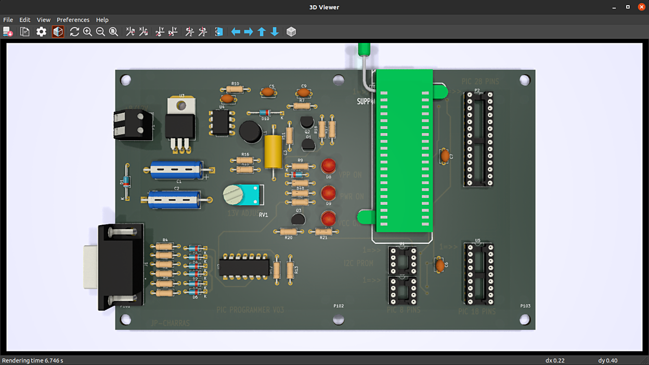Rotate X clockwise toolbar button

pyautogui.click(x=130, y=32)
